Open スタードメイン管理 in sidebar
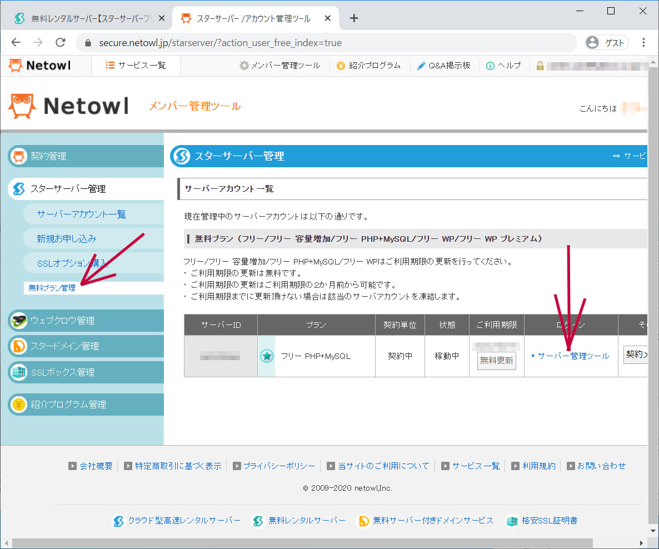 tap(86, 346)
